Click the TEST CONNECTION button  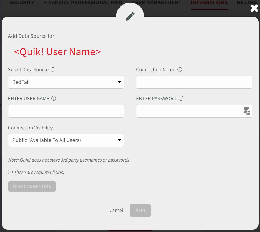click(32, 186)
